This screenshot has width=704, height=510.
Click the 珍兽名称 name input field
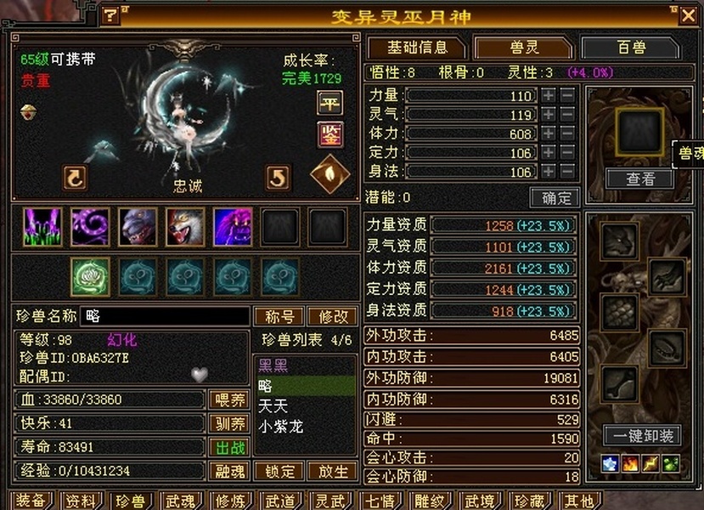[165, 316]
